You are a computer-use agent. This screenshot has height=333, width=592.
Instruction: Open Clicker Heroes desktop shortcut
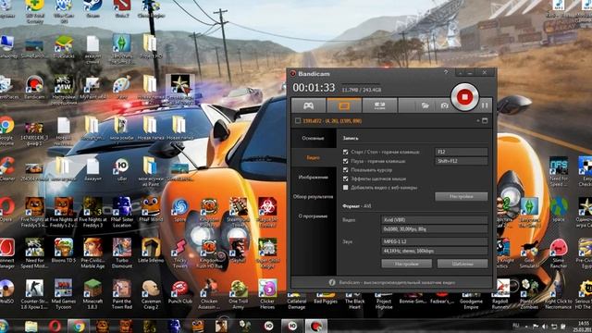click(267, 294)
